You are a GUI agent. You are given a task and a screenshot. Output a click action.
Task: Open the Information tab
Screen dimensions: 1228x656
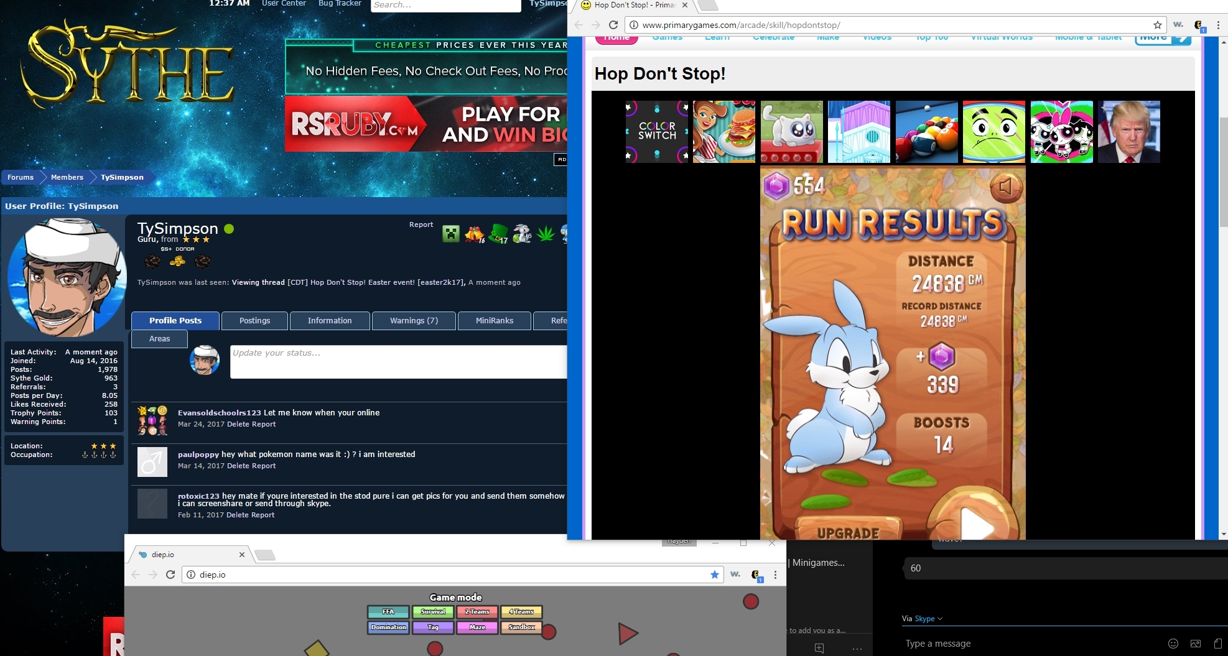330,321
